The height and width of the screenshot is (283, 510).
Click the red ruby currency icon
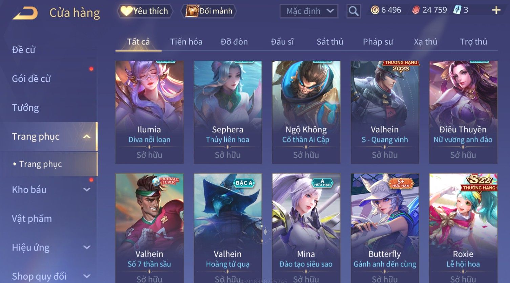pyautogui.click(x=416, y=10)
